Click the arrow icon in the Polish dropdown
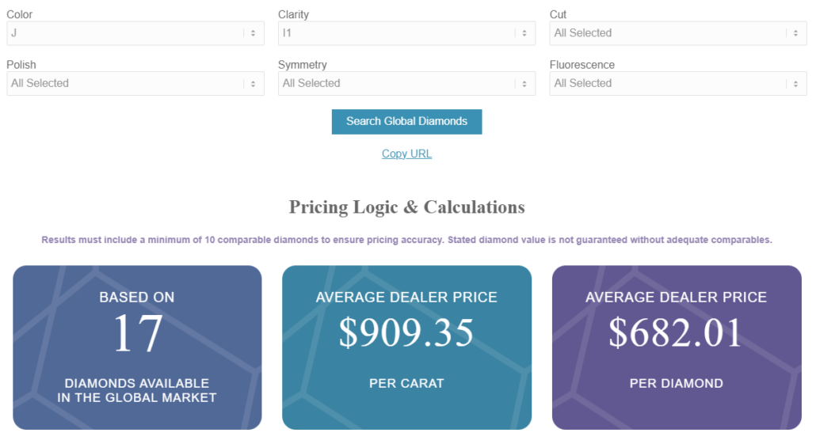The height and width of the screenshot is (444, 816). 253,84
